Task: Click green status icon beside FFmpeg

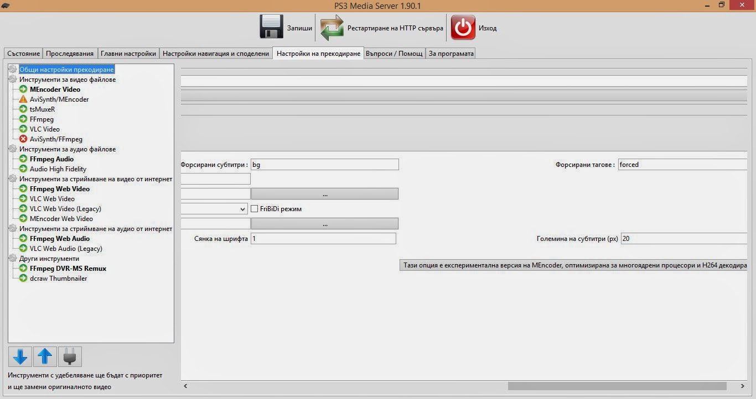Action: point(23,119)
